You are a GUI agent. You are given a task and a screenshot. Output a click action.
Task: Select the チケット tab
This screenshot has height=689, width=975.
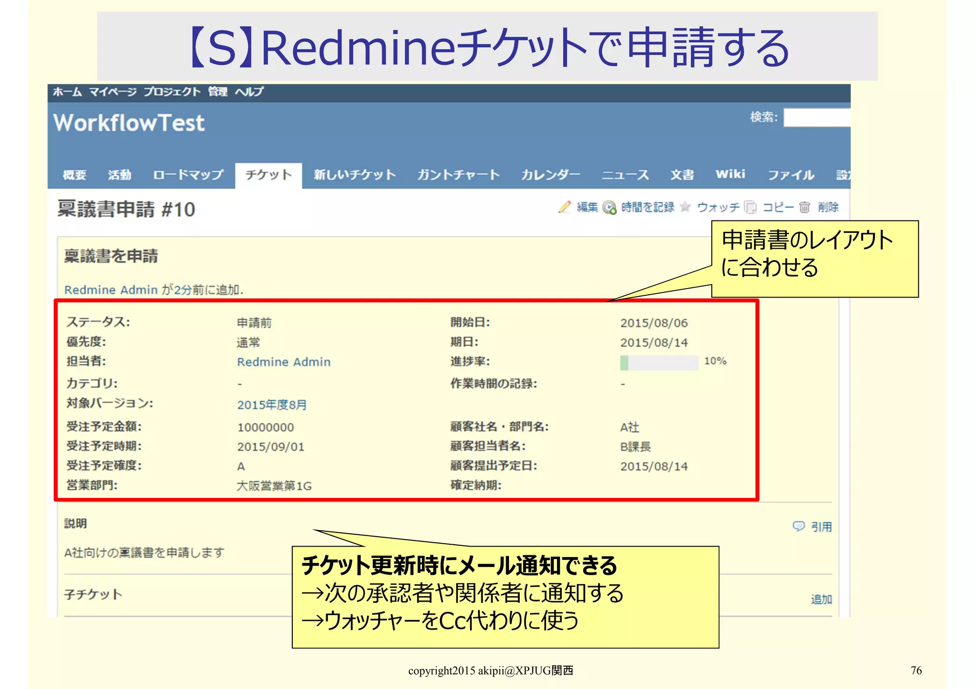(x=269, y=175)
